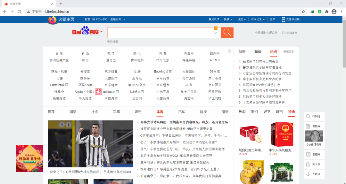
Task: Open the Baidu search engine dropdown arrow
Action: point(102,32)
